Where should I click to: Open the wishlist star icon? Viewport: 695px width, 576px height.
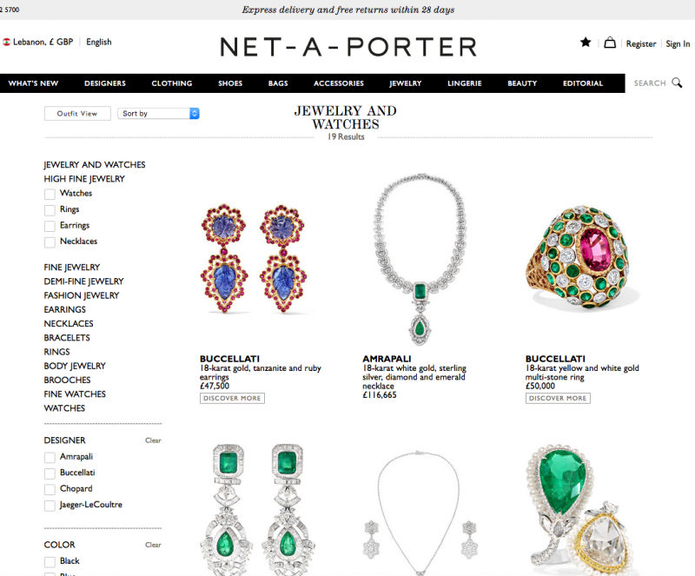pyautogui.click(x=586, y=42)
